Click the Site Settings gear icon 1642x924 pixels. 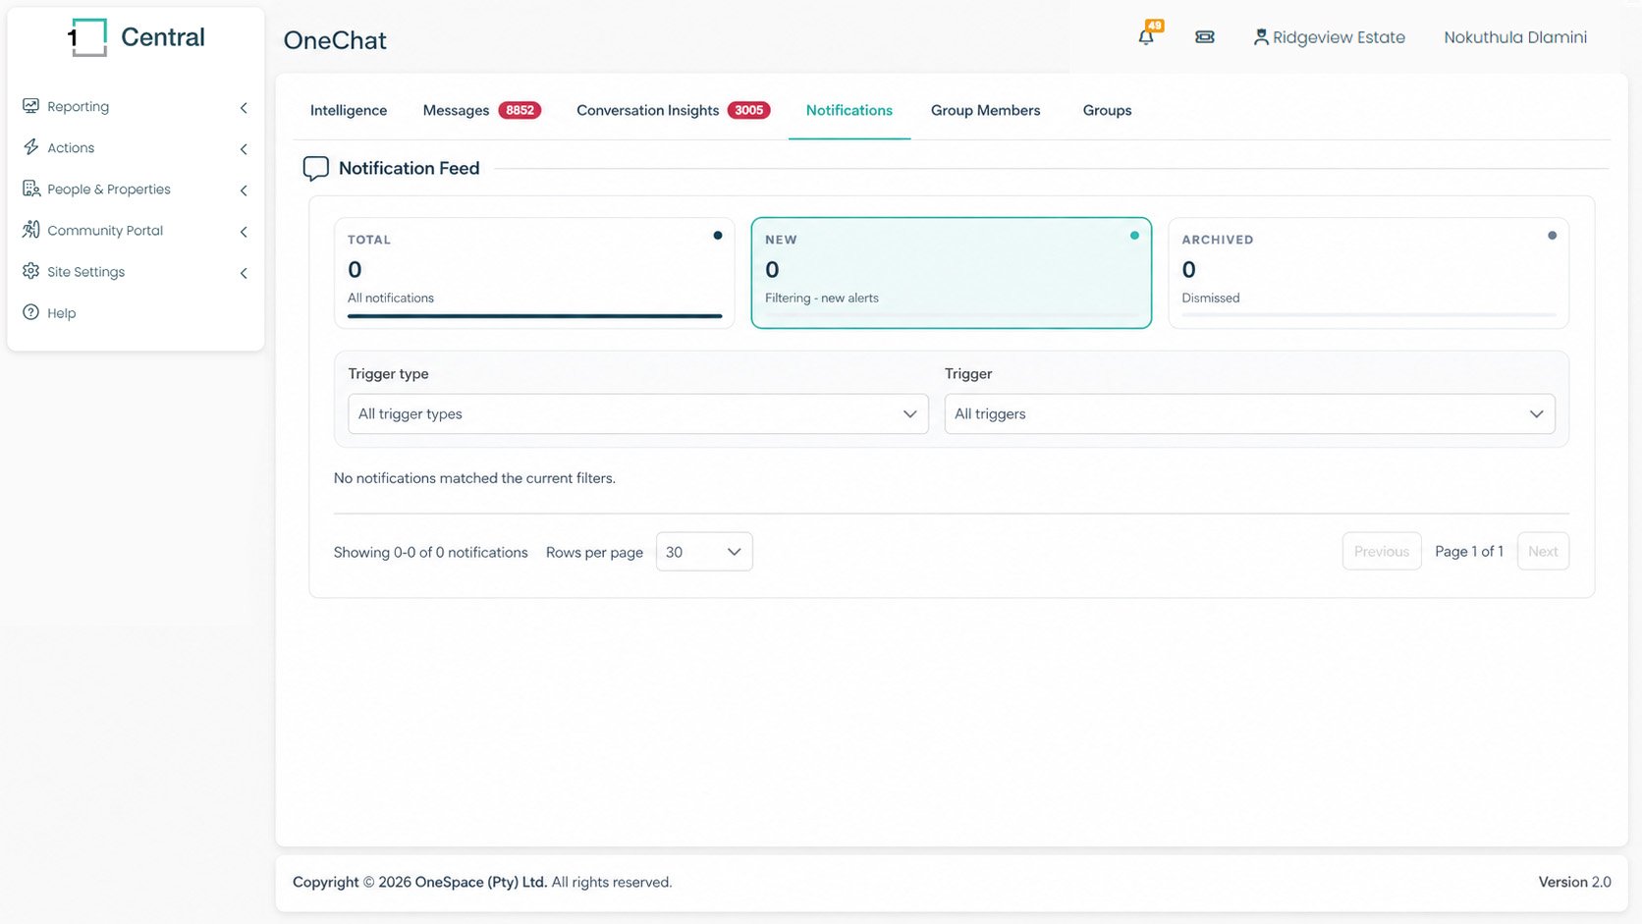[30, 271]
